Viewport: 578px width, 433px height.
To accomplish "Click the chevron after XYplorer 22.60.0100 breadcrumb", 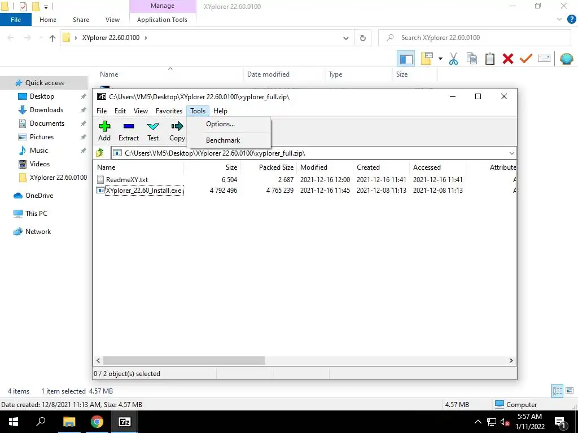I will click(x=146, y=38).
